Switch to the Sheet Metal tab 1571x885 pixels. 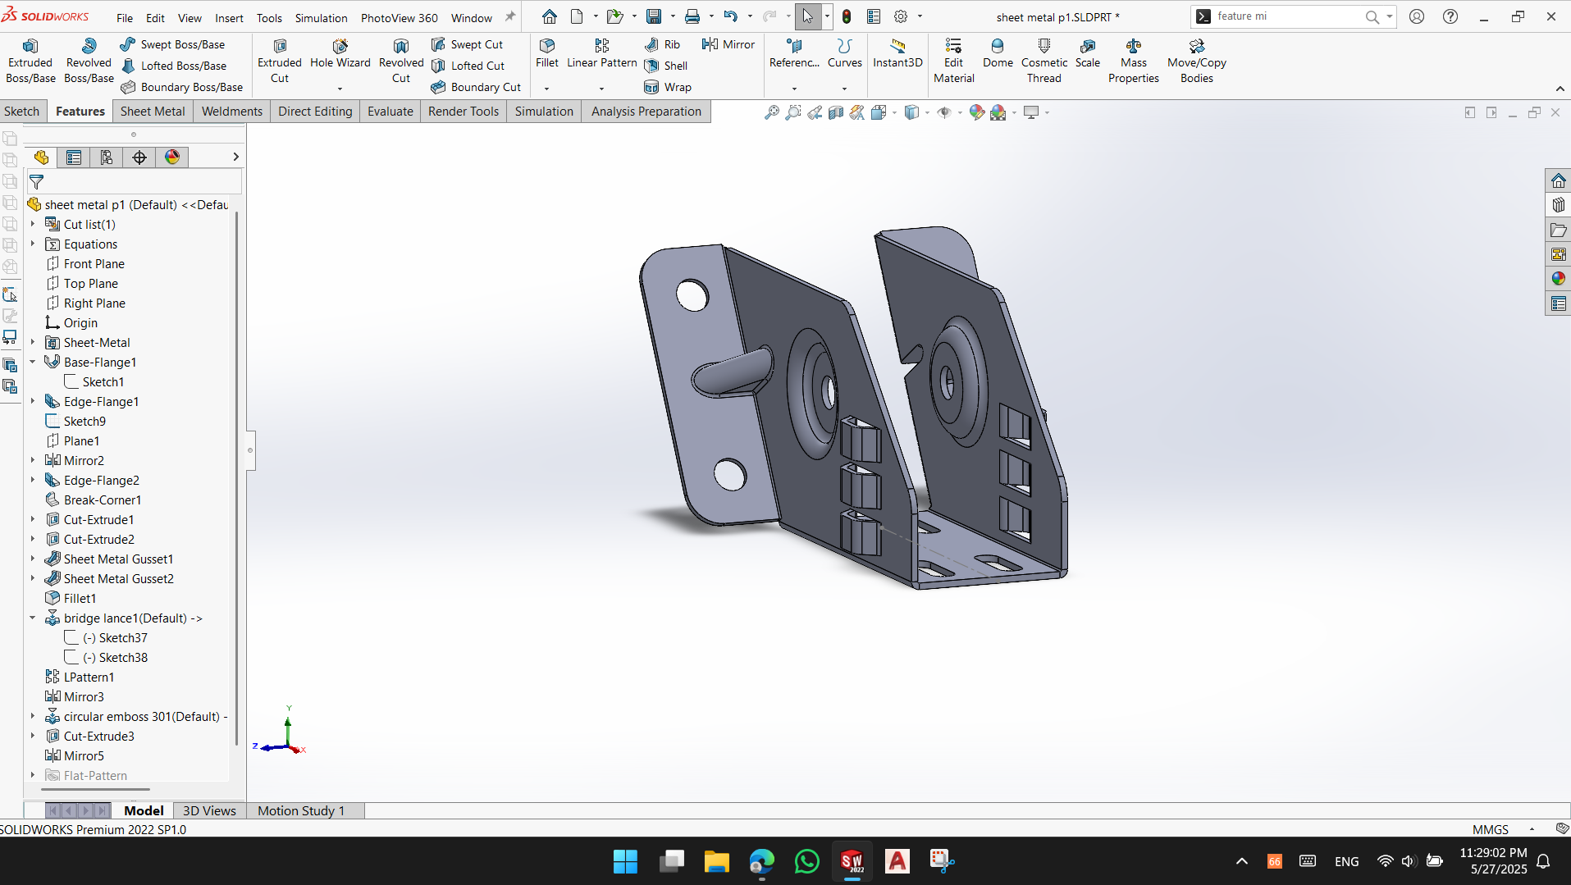click(x=153, y=112)
